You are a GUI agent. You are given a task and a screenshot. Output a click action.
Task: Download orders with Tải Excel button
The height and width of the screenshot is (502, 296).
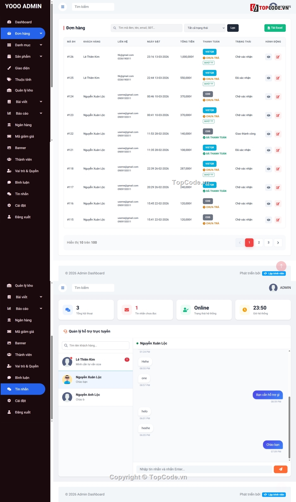pyautogui.click(x=275, y=28)
